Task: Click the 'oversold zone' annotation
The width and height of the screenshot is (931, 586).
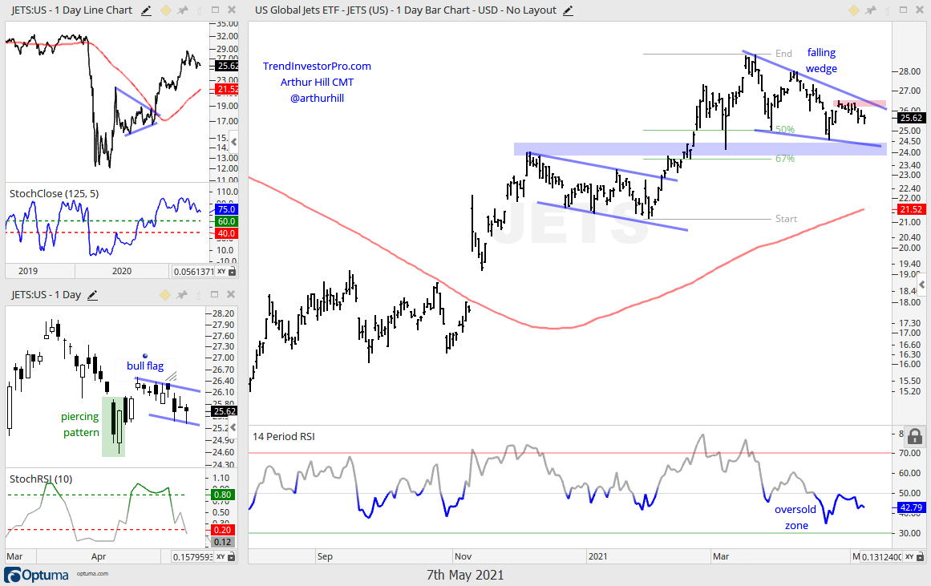Action: [795, 517]
